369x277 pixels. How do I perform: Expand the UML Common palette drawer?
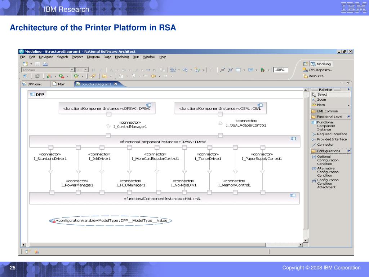tap(330, 111)
